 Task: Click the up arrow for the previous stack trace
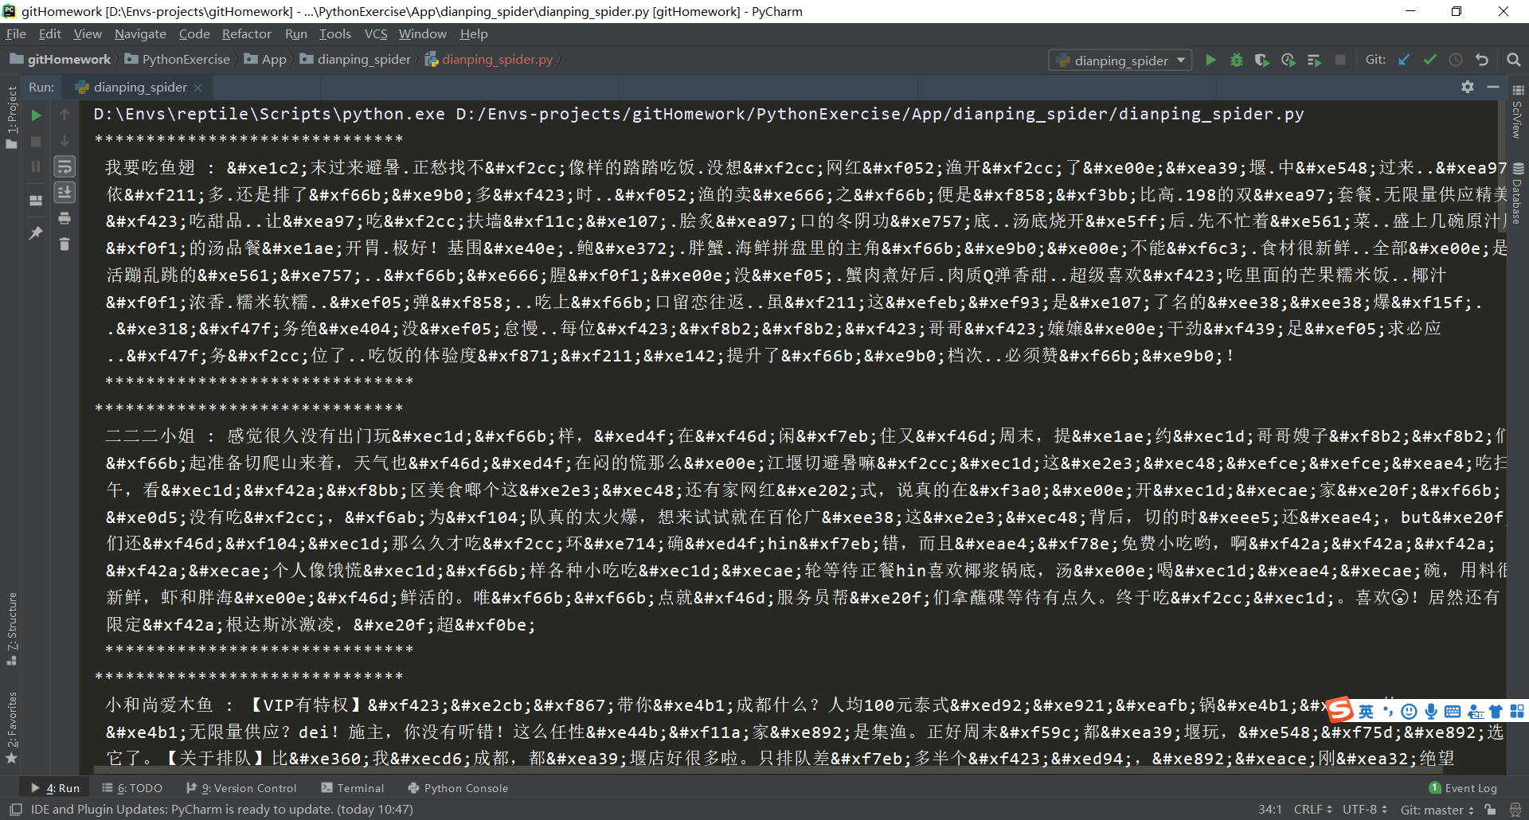tap(65, 115)
